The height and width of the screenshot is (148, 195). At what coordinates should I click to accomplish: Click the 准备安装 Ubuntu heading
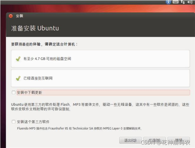click(x=35, y=28)
